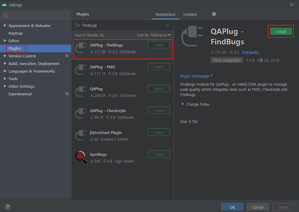Select Plugins in the settings tree
The image size is (299, 212).
pyautogui.click(x=15, y=49)
